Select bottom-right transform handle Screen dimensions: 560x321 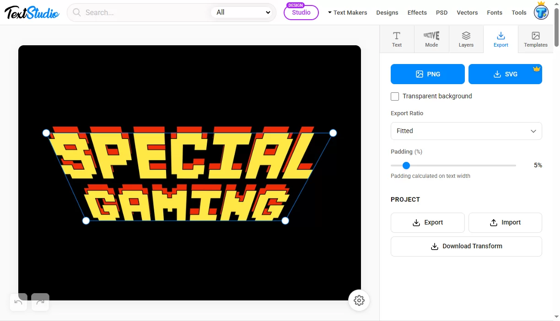pos(285,221)
